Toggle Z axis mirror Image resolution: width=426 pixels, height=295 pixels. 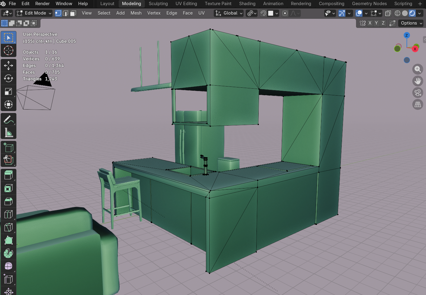(x=383, y=23)
